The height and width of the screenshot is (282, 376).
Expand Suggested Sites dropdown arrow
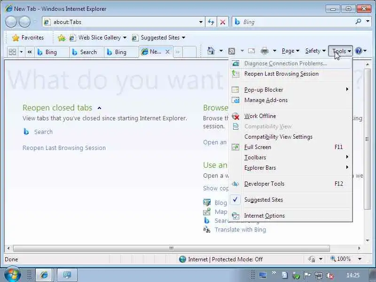(x=183, y=38)
